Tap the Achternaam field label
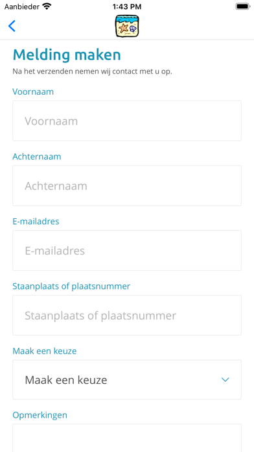 point(37,157)
